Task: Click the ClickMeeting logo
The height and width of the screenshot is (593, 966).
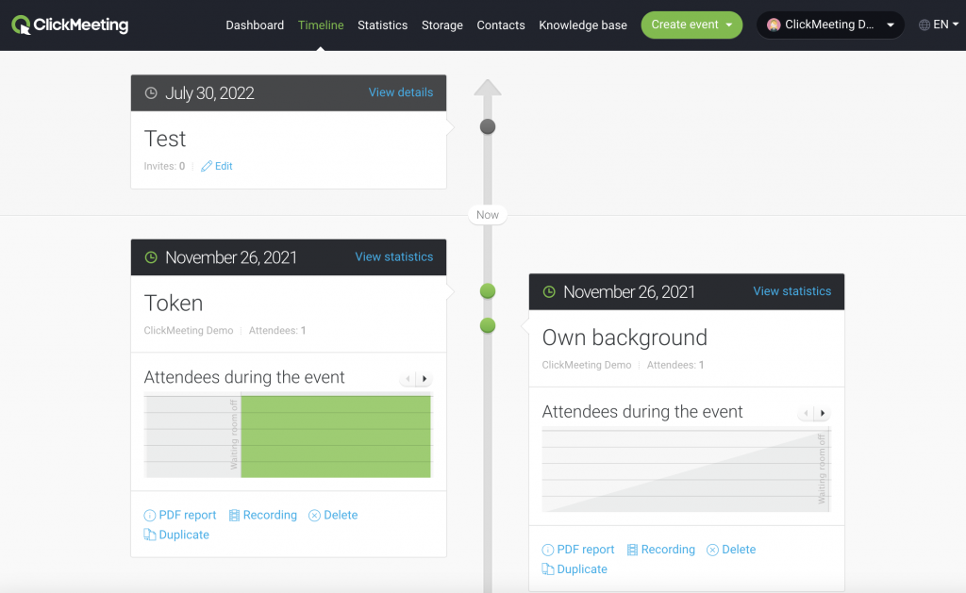Action: coord(70,25)
